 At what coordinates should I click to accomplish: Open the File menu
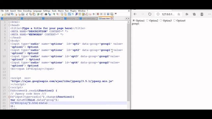[x=2, y=11]
